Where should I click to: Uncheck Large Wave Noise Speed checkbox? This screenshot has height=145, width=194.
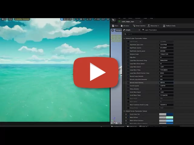coord(128,64)
